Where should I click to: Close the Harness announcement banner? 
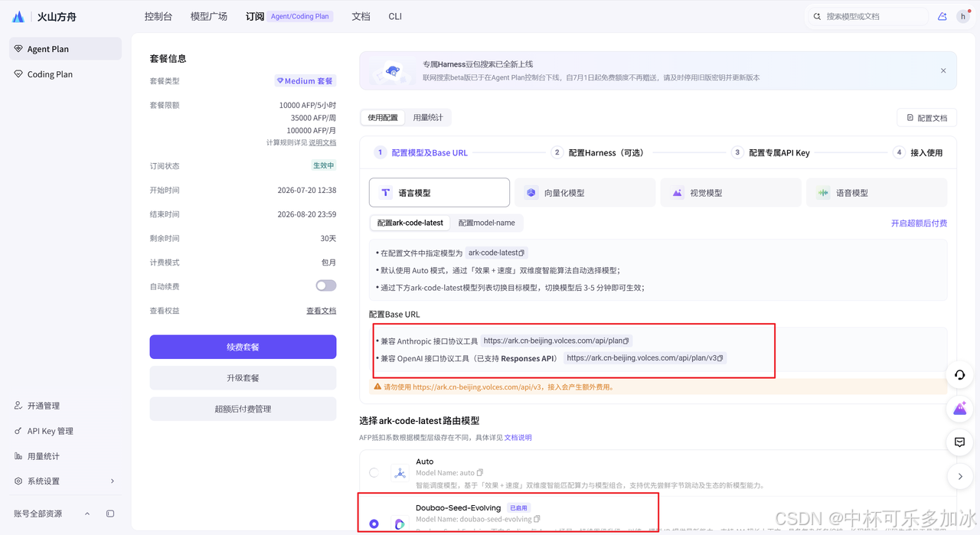pos(943,70)
